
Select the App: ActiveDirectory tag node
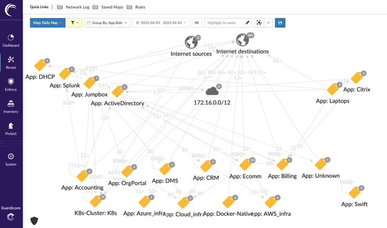[118, 92]
